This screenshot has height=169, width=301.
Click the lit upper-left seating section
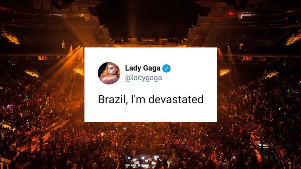coord(10,37)
